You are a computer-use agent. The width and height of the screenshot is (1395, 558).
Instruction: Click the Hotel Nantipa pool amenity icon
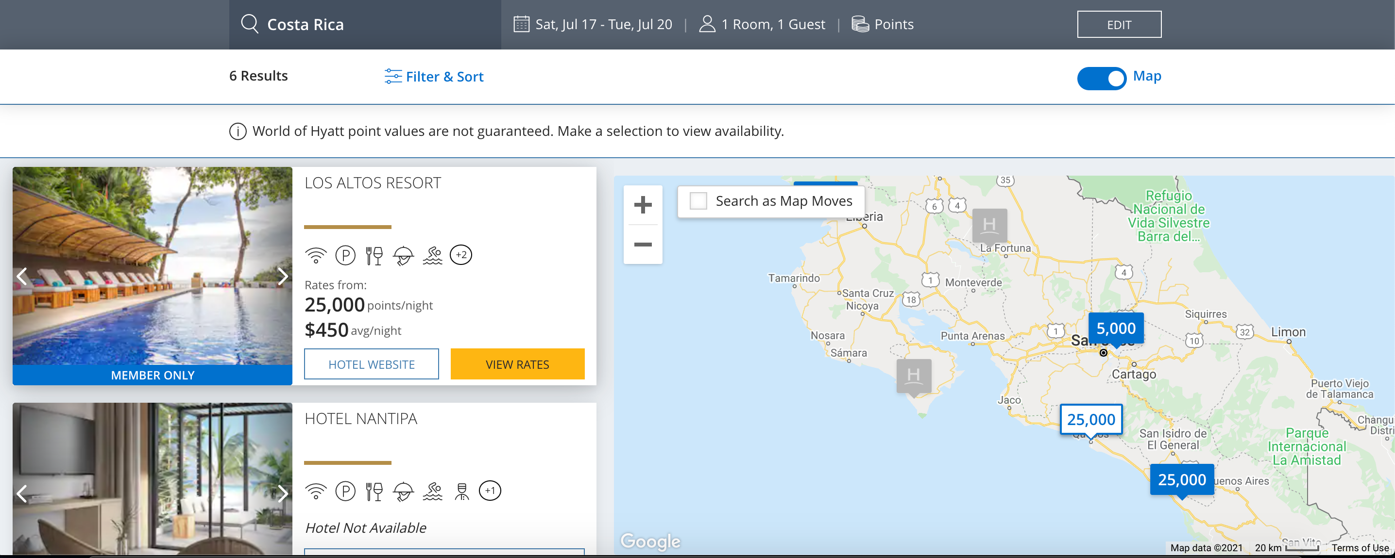pos(432,492)
